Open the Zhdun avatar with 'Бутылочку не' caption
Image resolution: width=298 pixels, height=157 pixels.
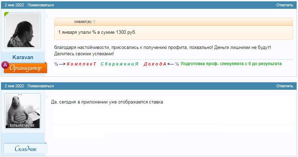(23, 111)
